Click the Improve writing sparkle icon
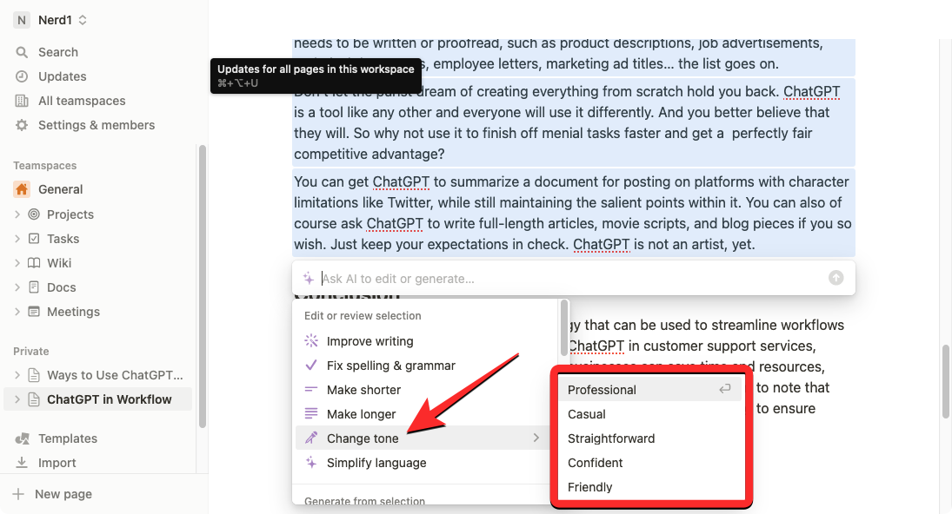Screen dimensions: 952x514 click(311, 340)
